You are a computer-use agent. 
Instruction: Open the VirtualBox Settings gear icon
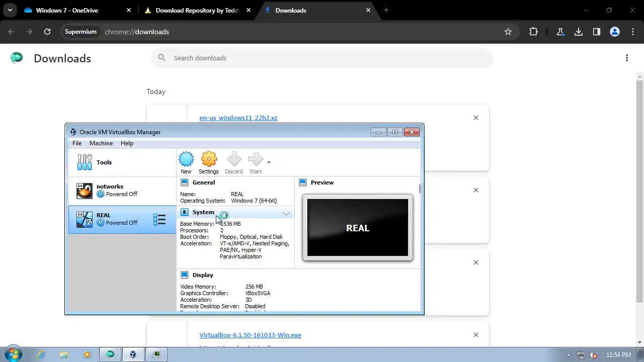[x=209, y=159]
